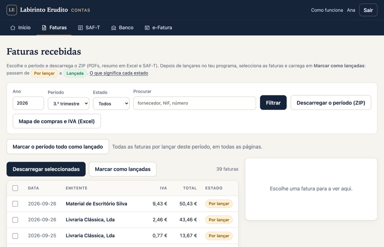
Task: Click the Material de Escritório Silva name
Action: pos(97,204)
